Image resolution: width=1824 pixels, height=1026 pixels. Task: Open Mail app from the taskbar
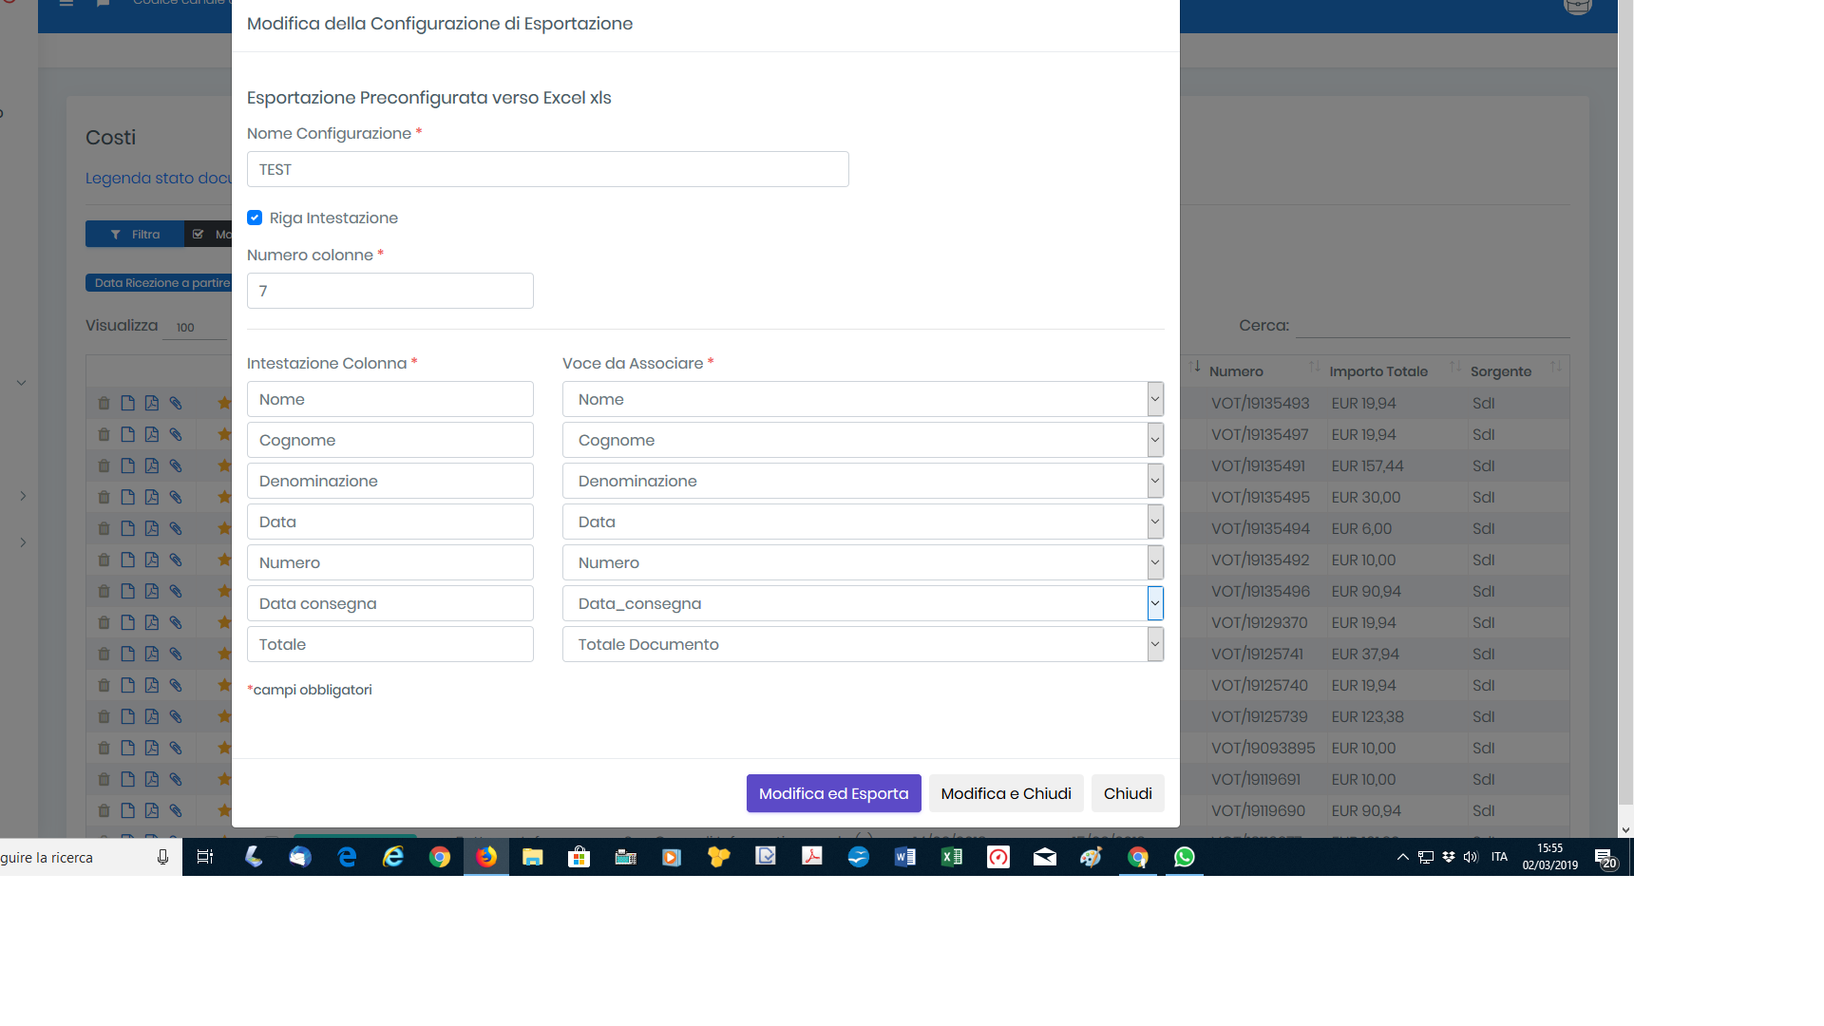click(x=1044, y=857)
